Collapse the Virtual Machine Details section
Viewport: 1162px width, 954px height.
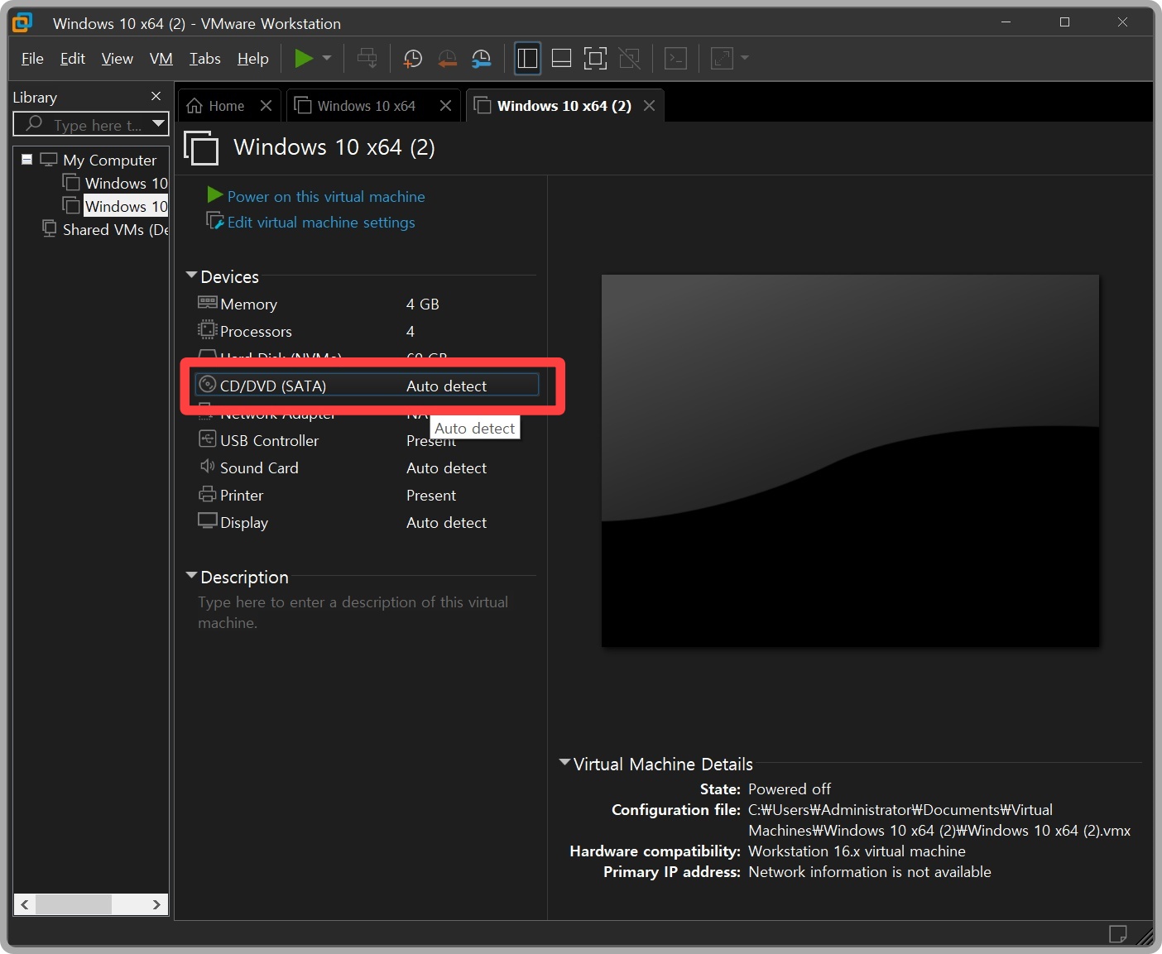tap(564, 762)
